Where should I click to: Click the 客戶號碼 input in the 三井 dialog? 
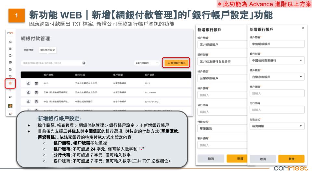point(222,145)
